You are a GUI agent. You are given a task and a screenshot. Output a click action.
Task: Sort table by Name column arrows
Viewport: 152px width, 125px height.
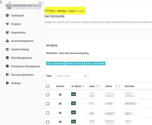[119, 86]
